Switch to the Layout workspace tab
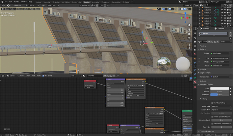 pos(39,2)
